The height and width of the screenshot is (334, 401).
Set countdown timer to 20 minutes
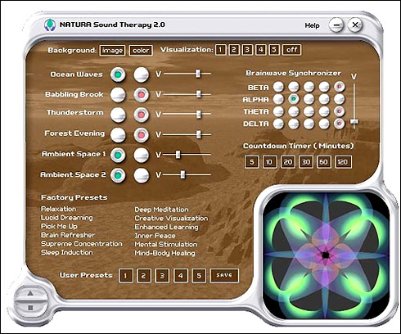pyautogui.click(x=288, y=162)
